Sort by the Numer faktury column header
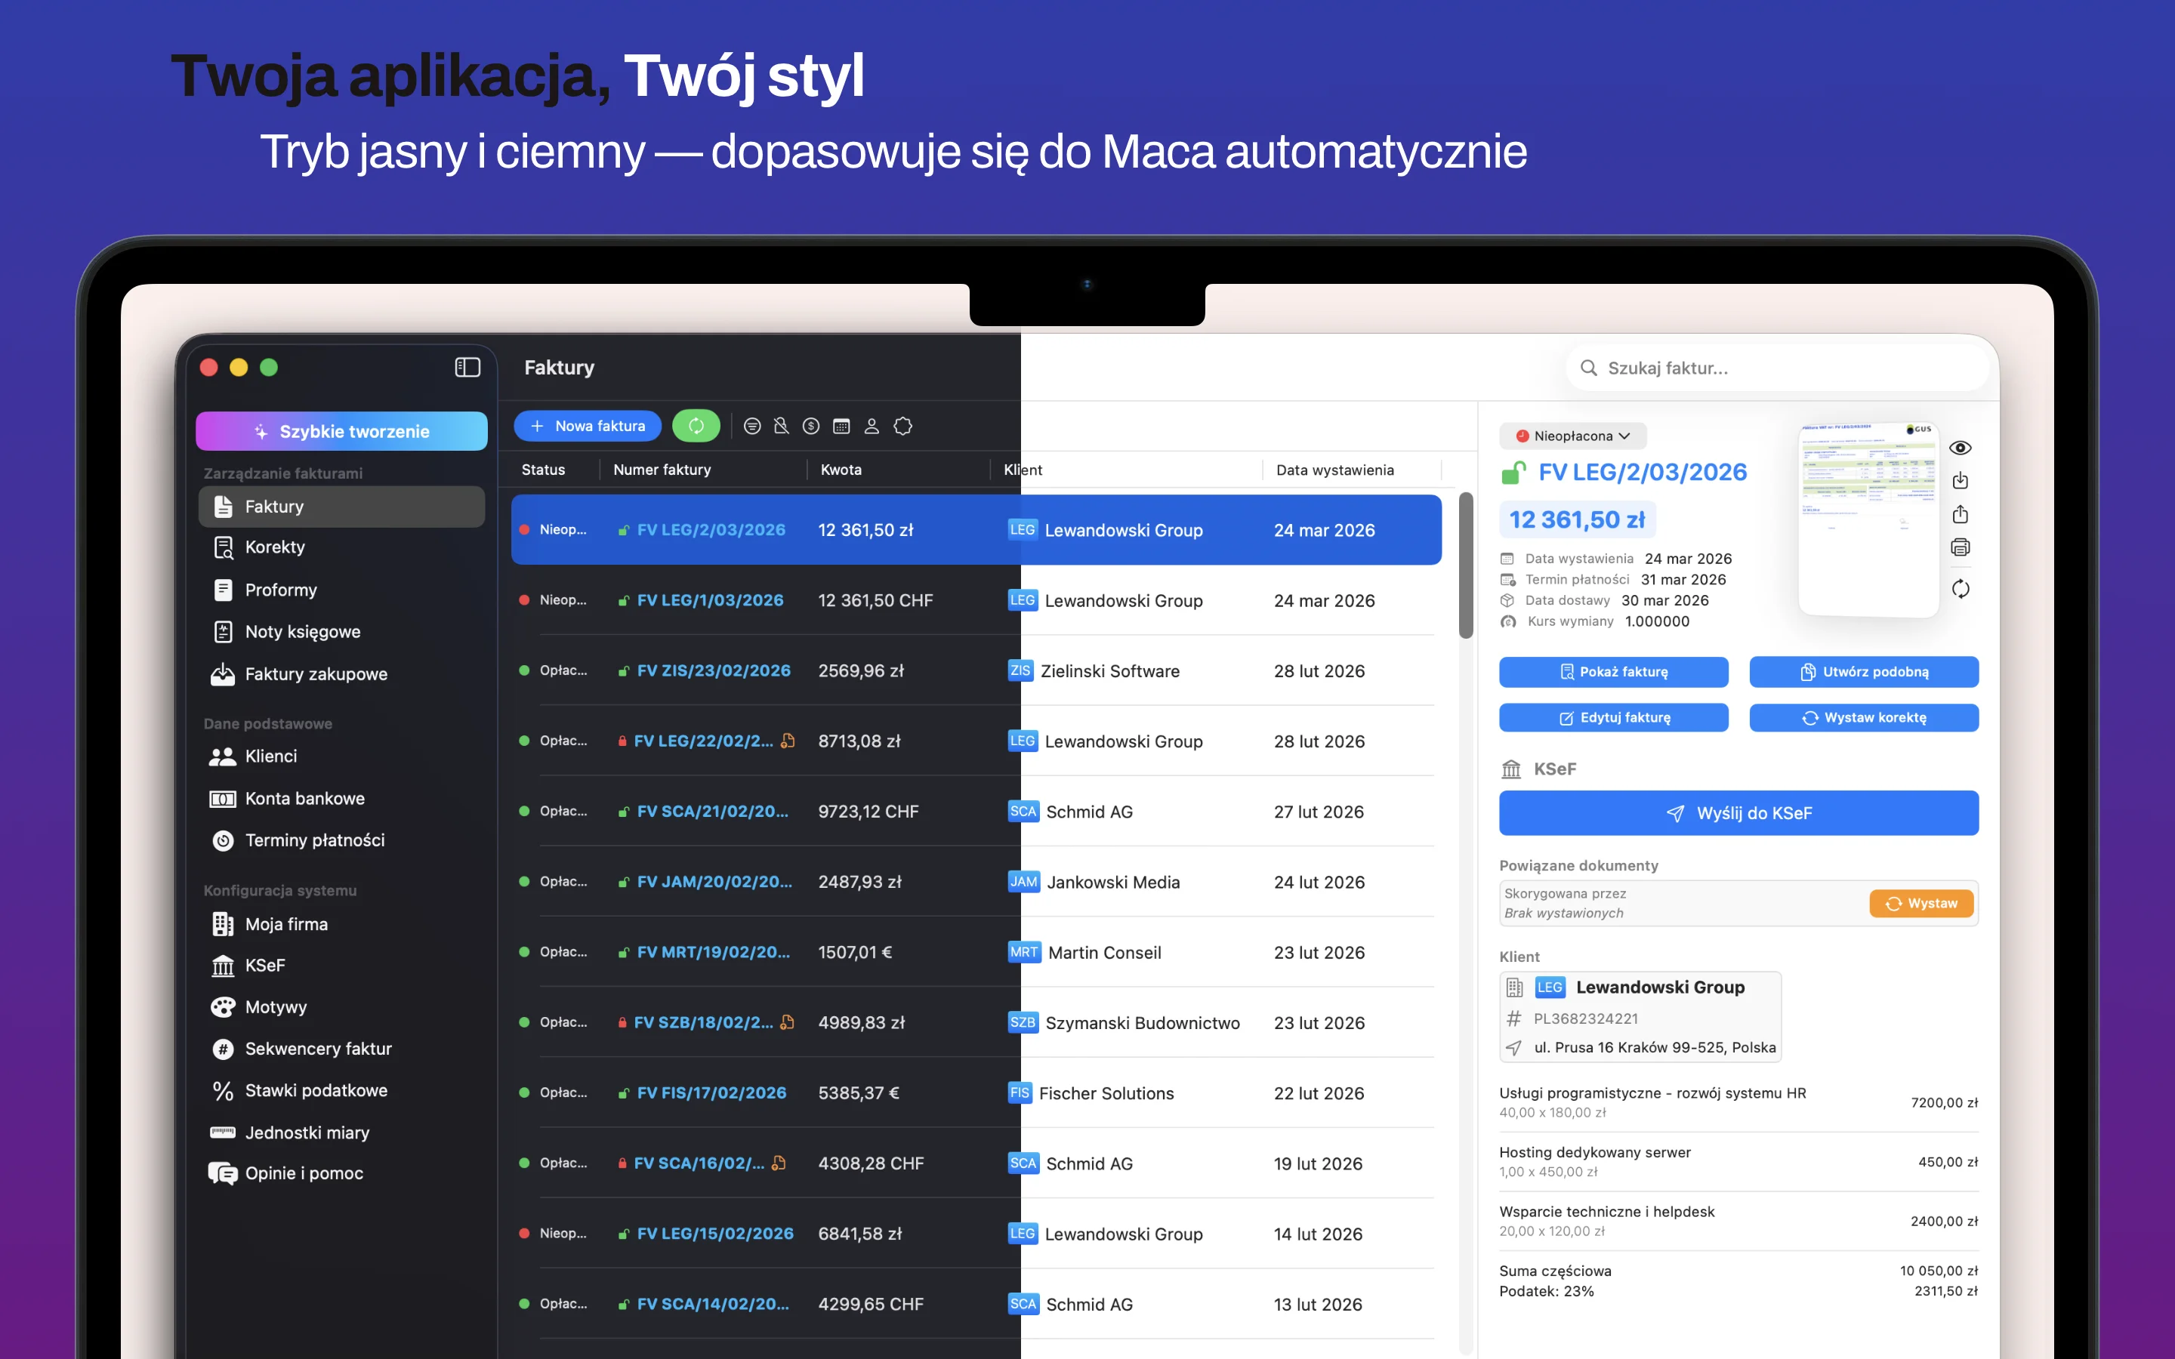 [x=662, y=470]
